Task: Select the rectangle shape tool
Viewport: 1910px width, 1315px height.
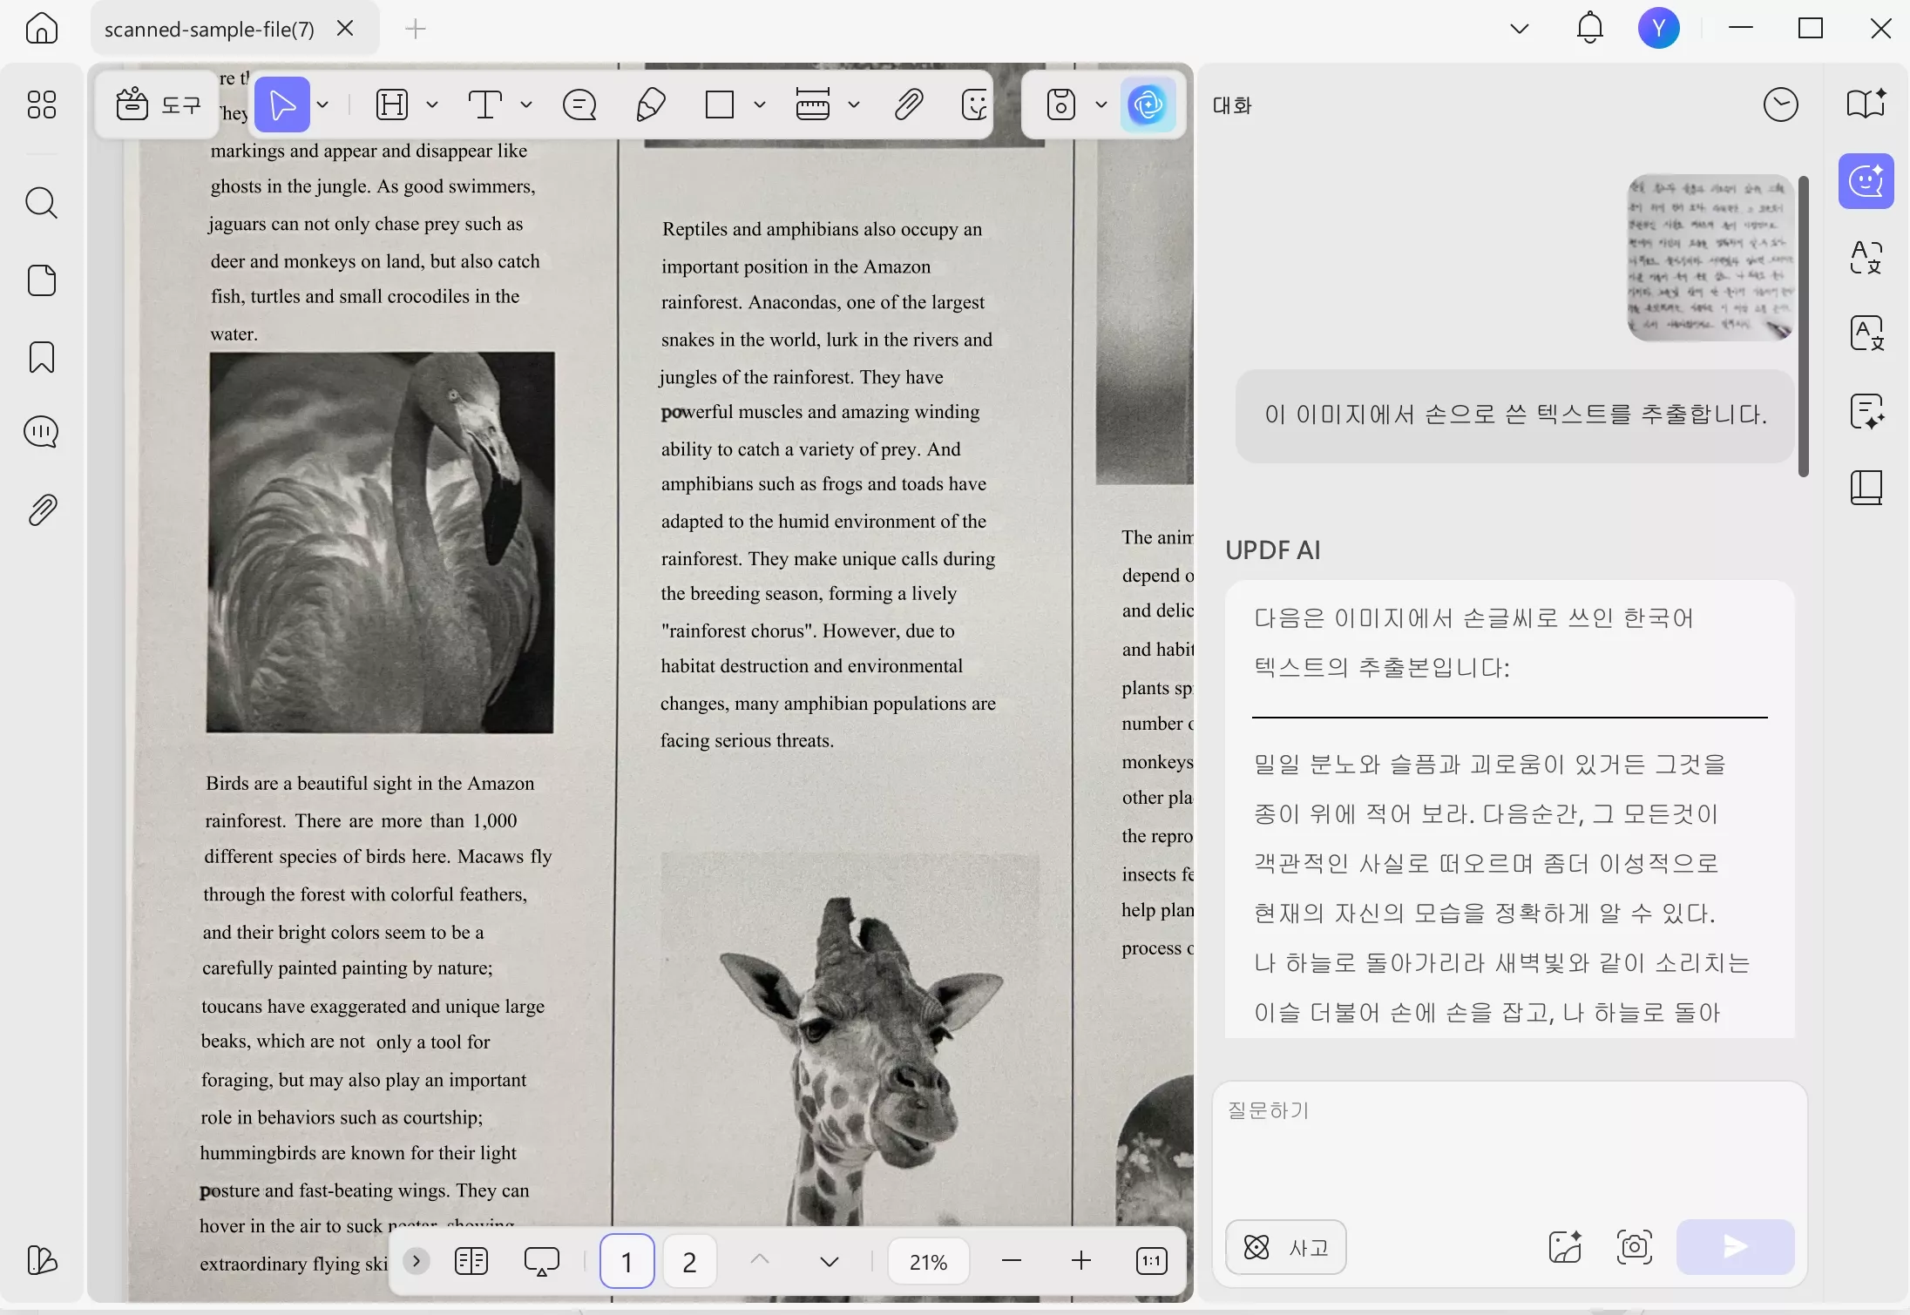Action: coord(720,105)
